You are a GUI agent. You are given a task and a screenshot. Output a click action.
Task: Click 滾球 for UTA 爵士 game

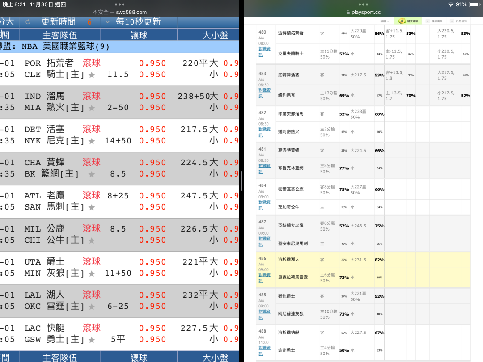point(92,261)
